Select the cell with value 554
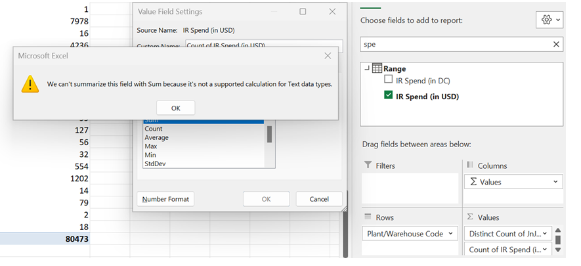This screenshot has height=266, width=581. (x=45, y=166)
